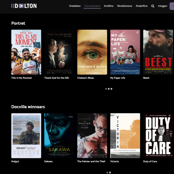Open The Painter and the Thief poster
Image resolution: width=174 pixels, height=174 pixels.
tap(92, 136)
